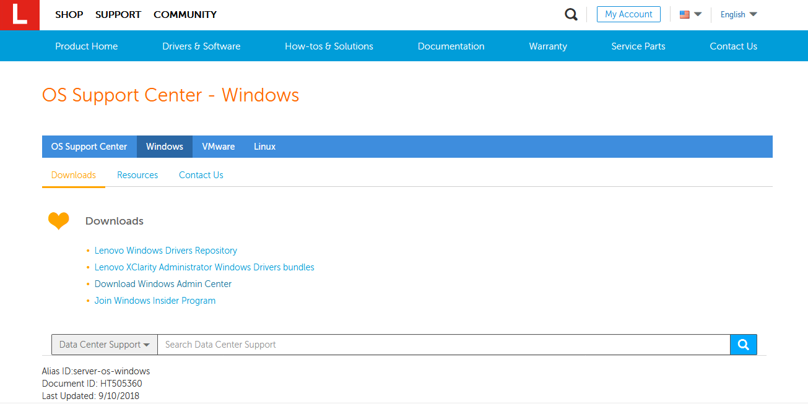
Task: Open Download Windows Admin Center link
Action: click(163, 284)
